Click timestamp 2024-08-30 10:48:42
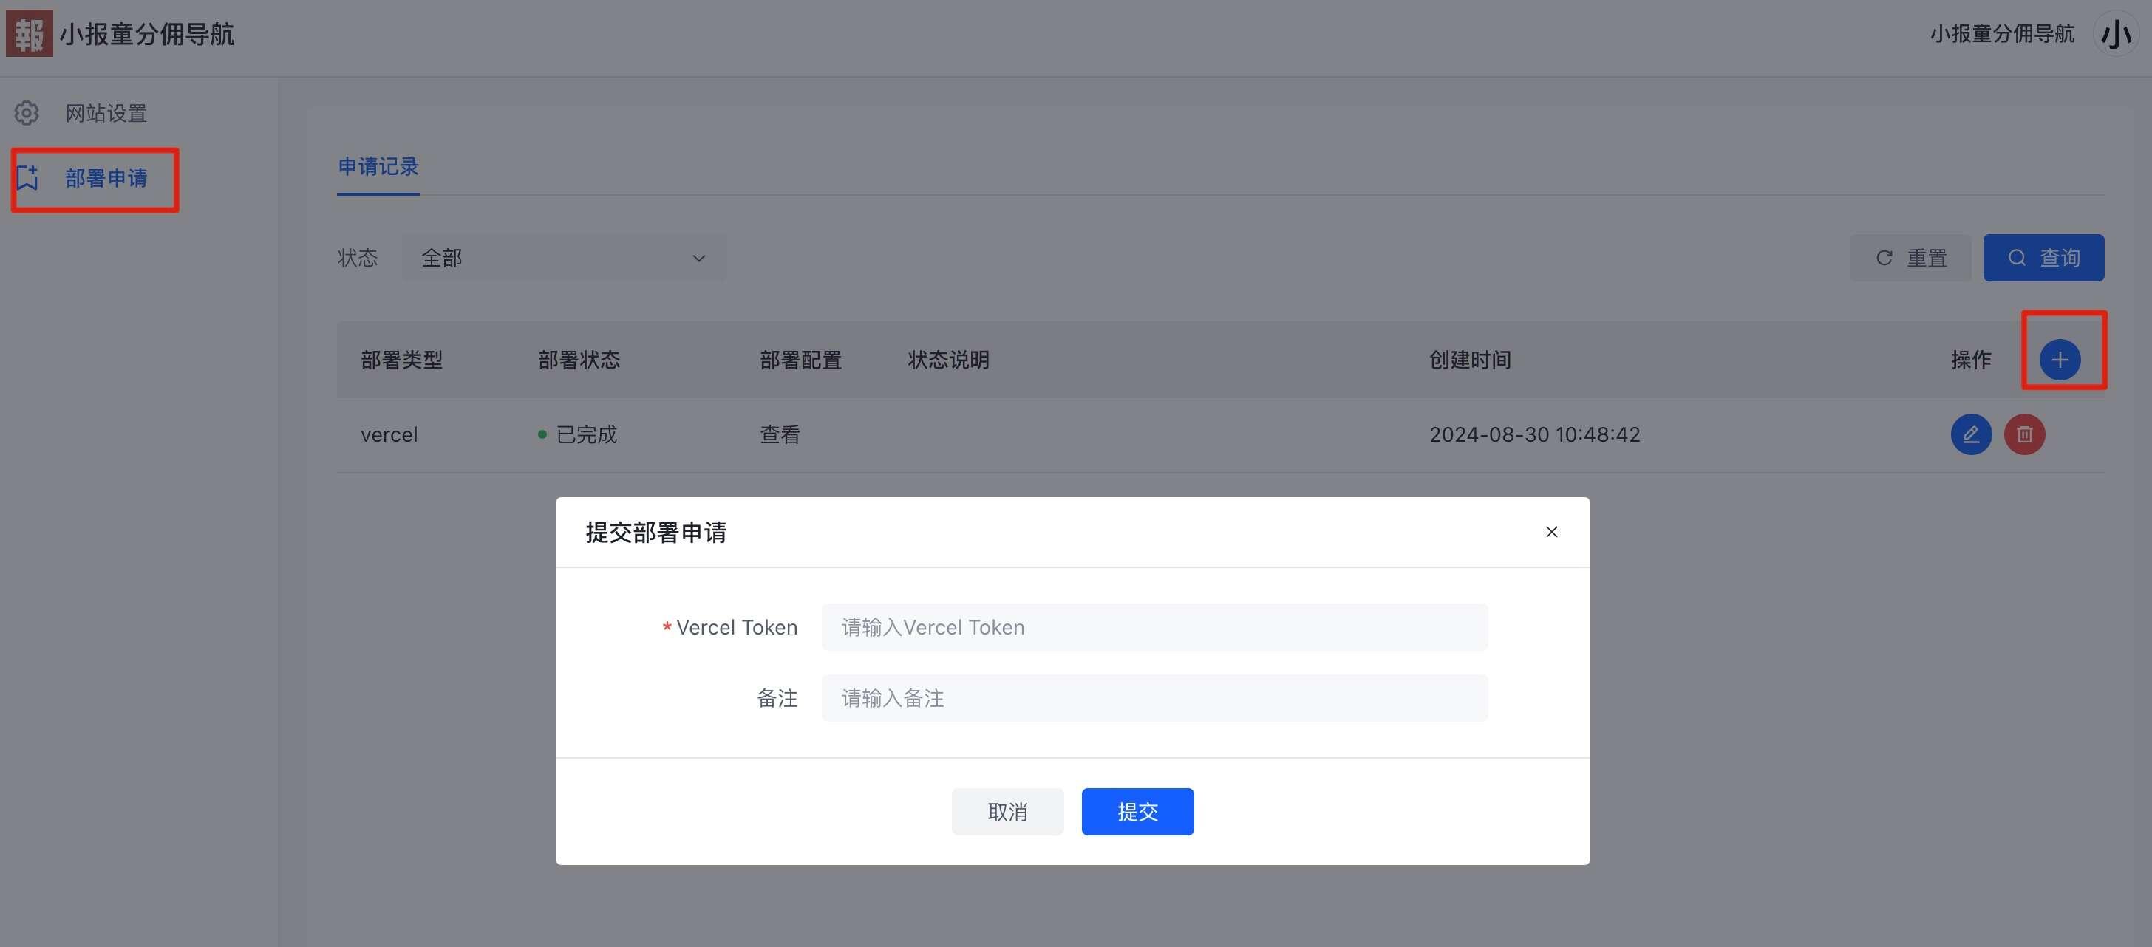The height and width of the screenshot is (947, 2152). 1535,434
